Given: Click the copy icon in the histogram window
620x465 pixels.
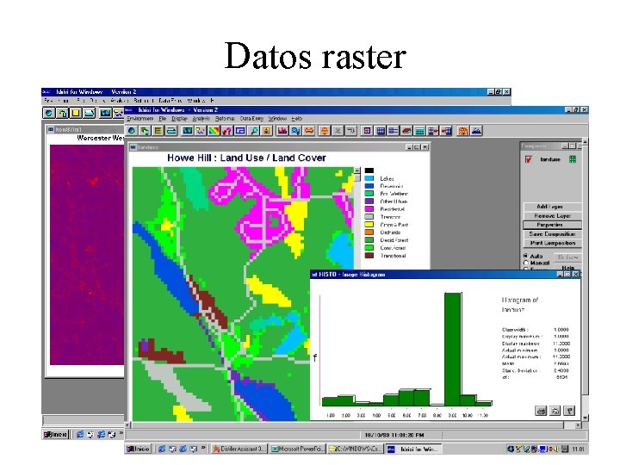Looking at the screenshot, I should (x=555, y=411).
